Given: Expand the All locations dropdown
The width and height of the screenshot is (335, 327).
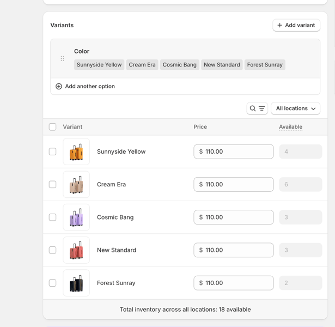Looking at the screenshot, I should click(x=295, y=108).
